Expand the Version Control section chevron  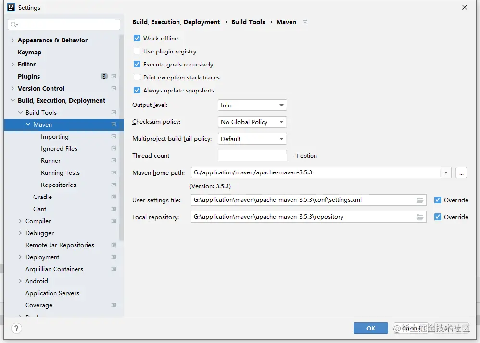13,88
